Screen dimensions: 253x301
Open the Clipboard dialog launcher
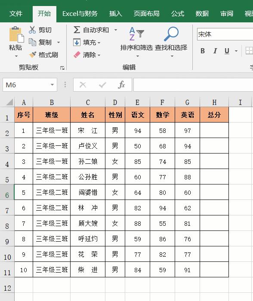click(62, 68)
